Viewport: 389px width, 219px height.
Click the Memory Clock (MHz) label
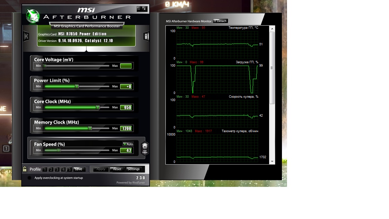(x=57, y=122)
